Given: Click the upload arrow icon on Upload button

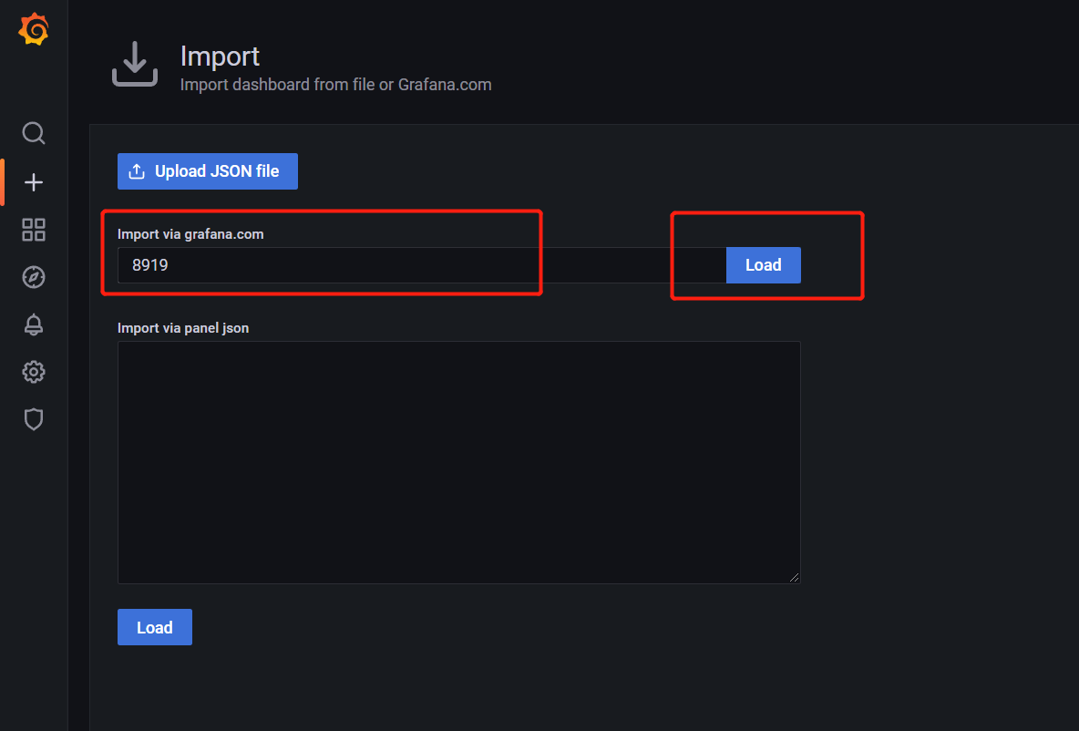Looking at the screenshot, I should pos(137,171).
